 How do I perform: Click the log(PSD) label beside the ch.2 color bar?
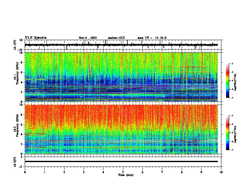pos(235,134)
